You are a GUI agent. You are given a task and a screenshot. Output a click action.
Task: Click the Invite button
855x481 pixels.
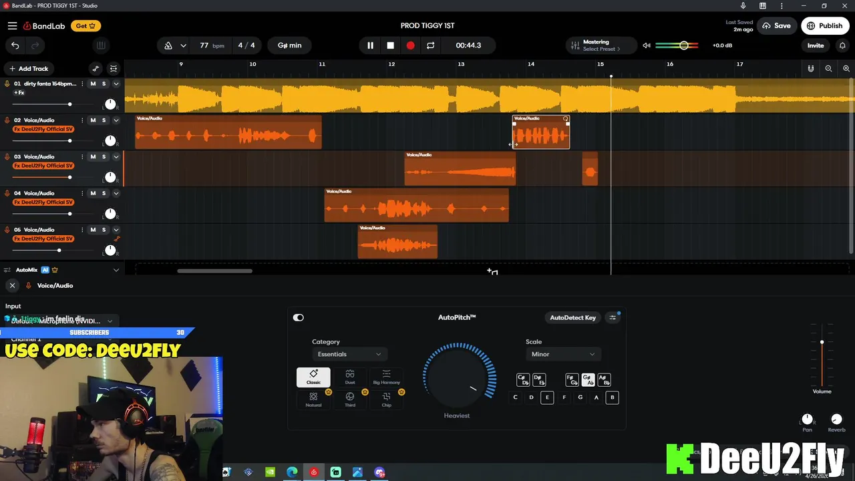pos(816,45)
